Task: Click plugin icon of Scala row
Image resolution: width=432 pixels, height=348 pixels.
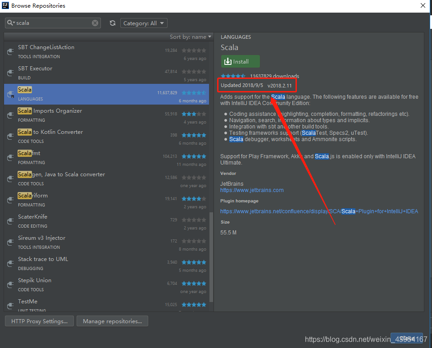Action: pos(10,94)
